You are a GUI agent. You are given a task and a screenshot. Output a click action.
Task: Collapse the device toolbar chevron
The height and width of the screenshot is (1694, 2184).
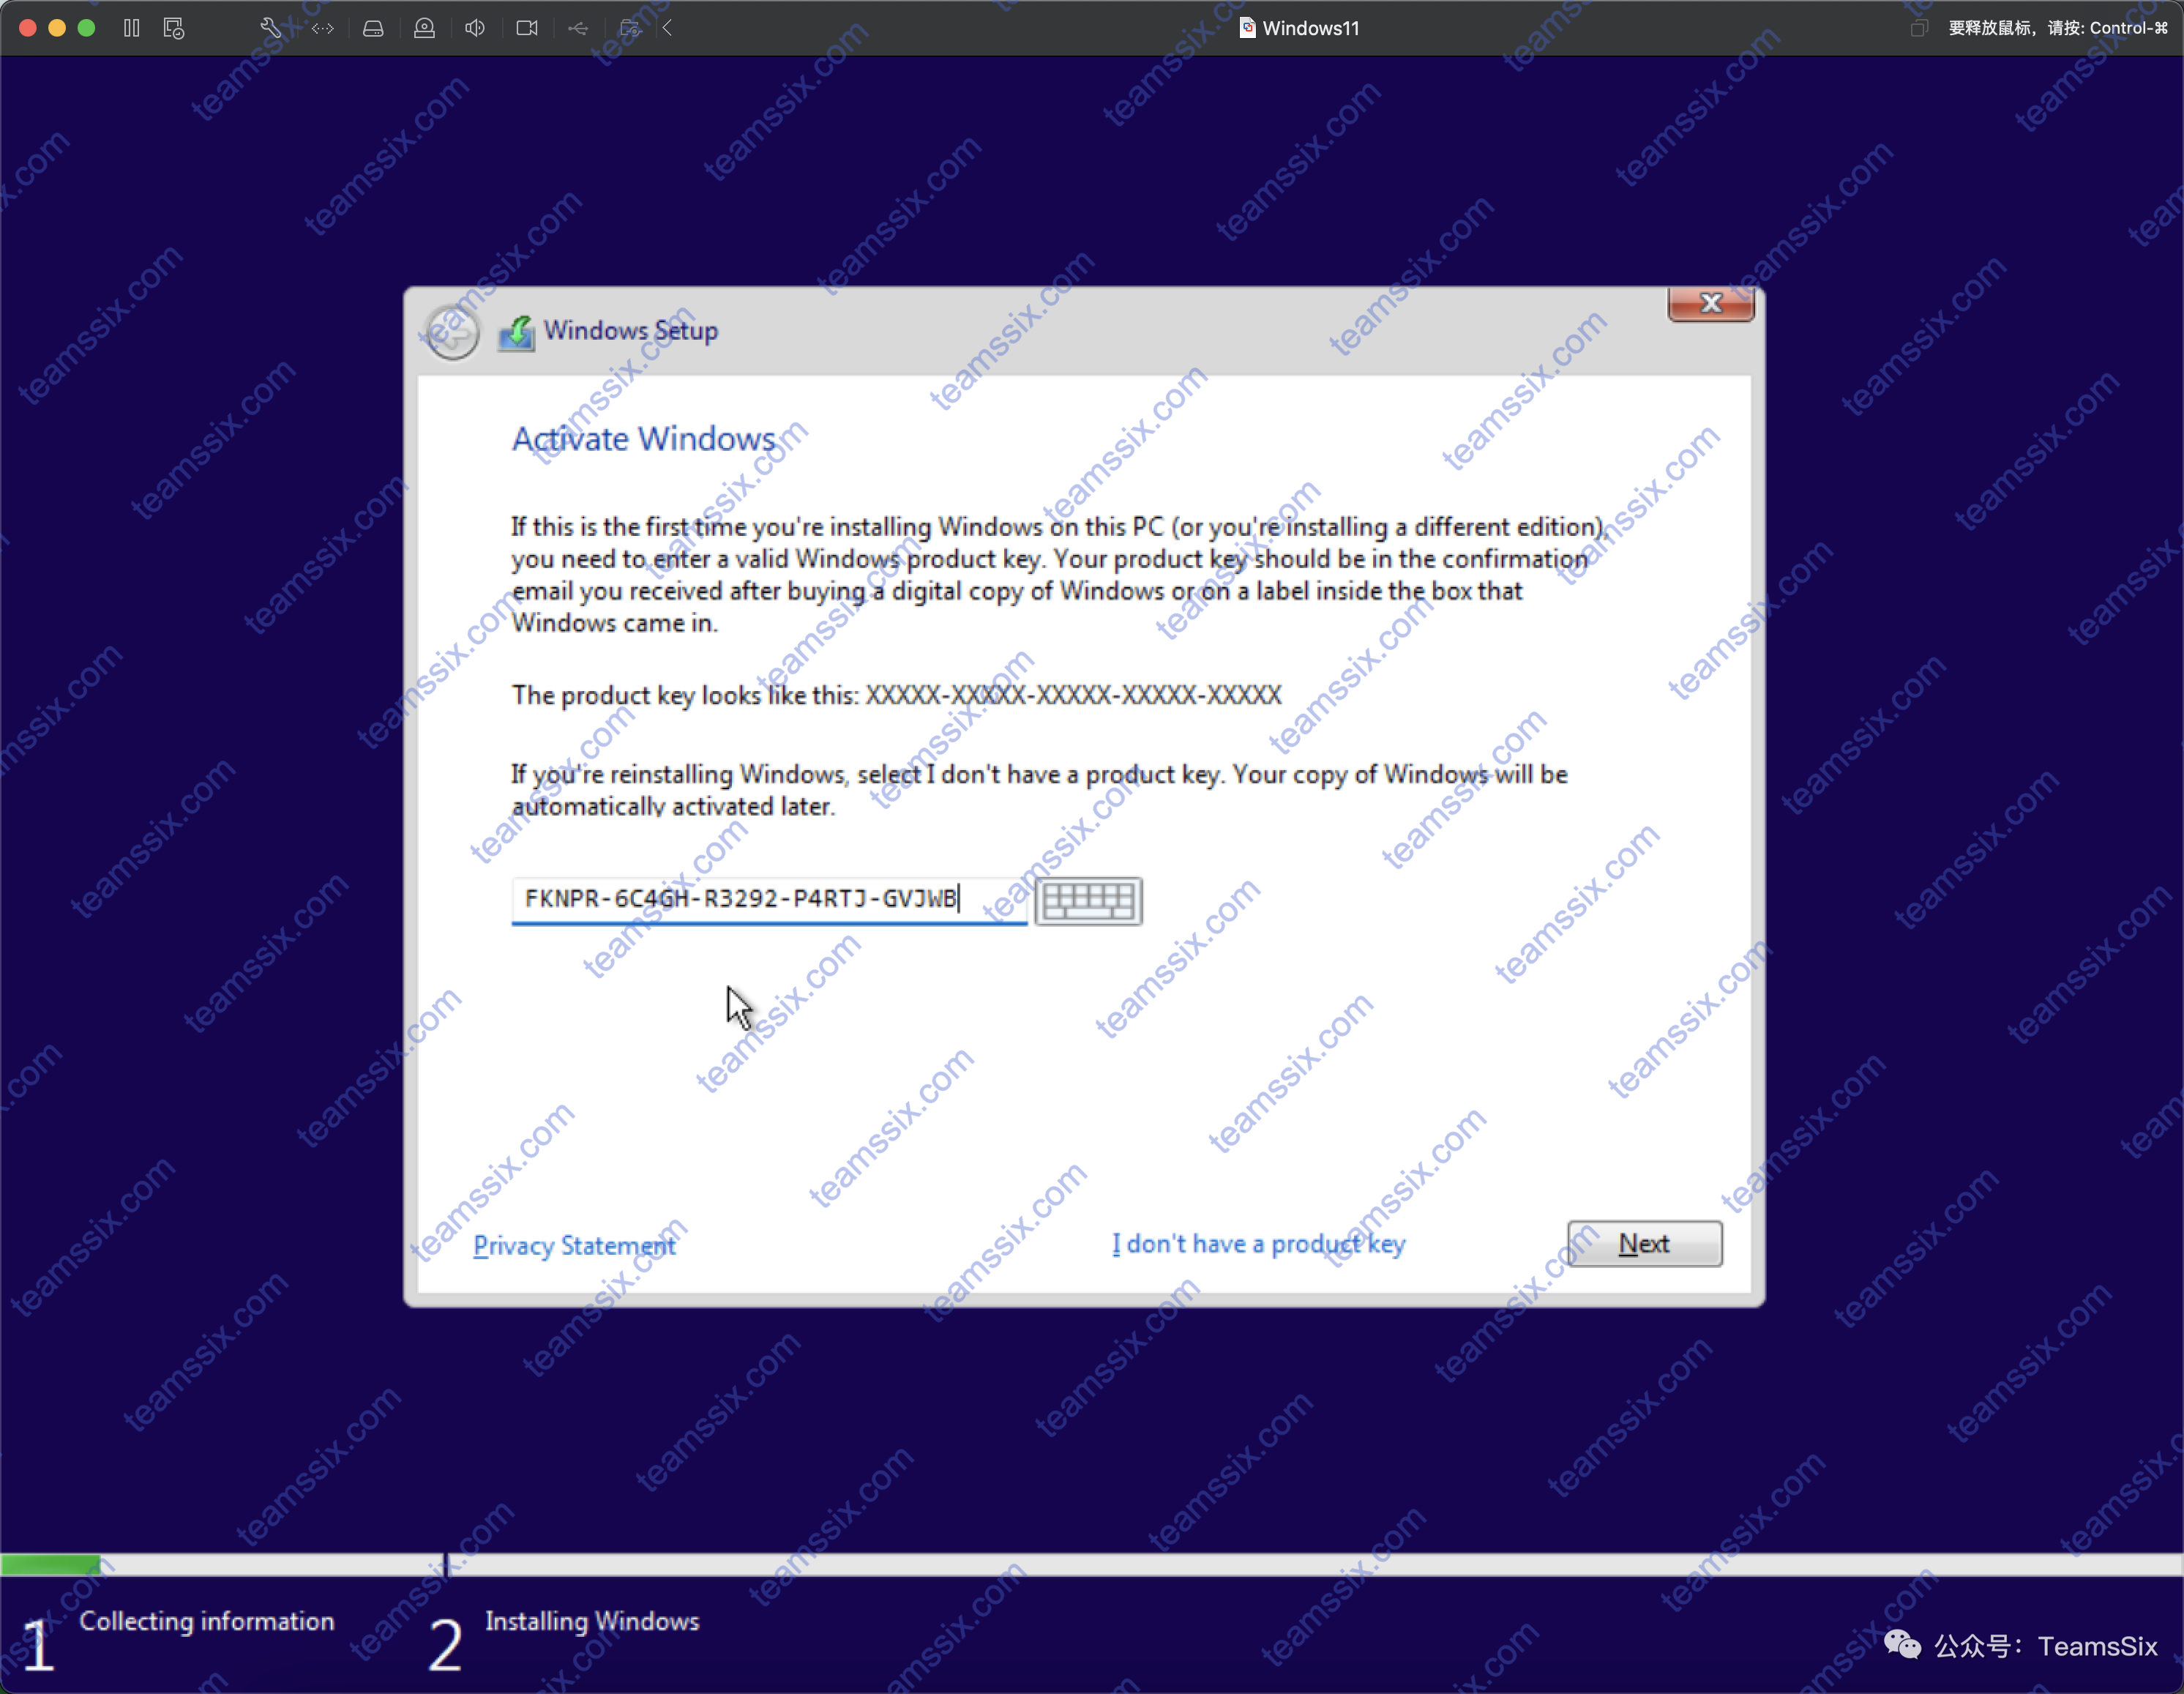(667, 28)
